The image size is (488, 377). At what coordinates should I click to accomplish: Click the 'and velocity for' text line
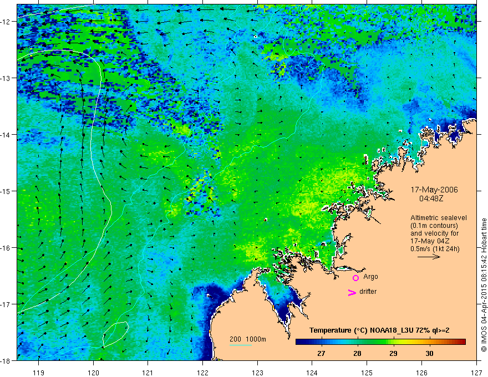click(434, 233)
